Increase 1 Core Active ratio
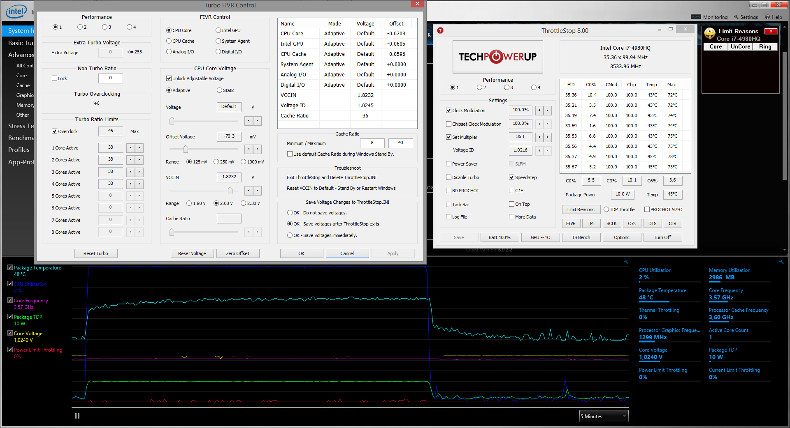790x428 pixels. click(x=139, y=148)
